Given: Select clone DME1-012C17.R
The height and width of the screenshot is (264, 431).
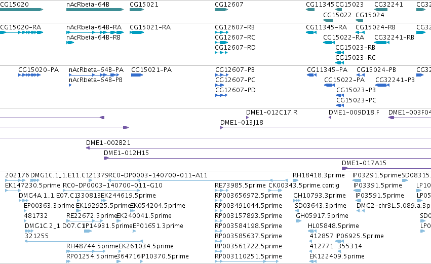Looking at the screenshot, I should pos(271,112).
